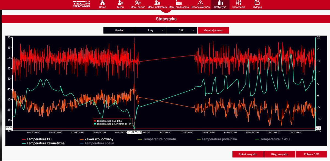Open Ustawienia sliders icon
330x161 pixels.
[238, 3]
